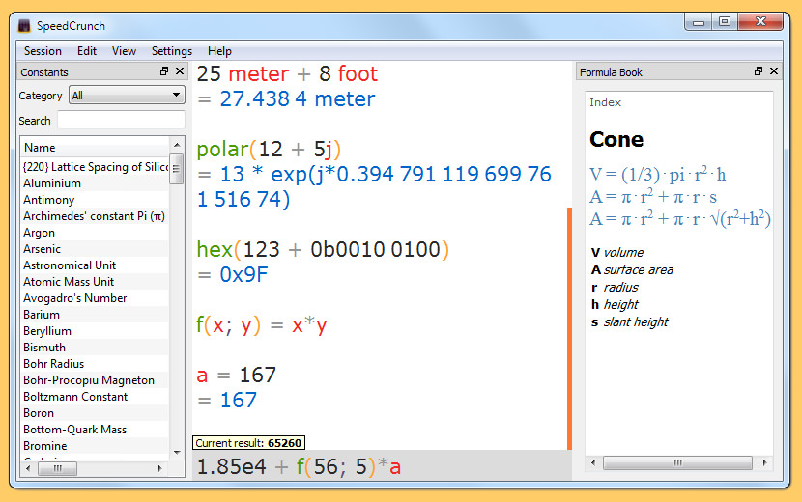802x502 pixels.
Task: Select the Boltzmann Constant entry
Action: point(95,396)
